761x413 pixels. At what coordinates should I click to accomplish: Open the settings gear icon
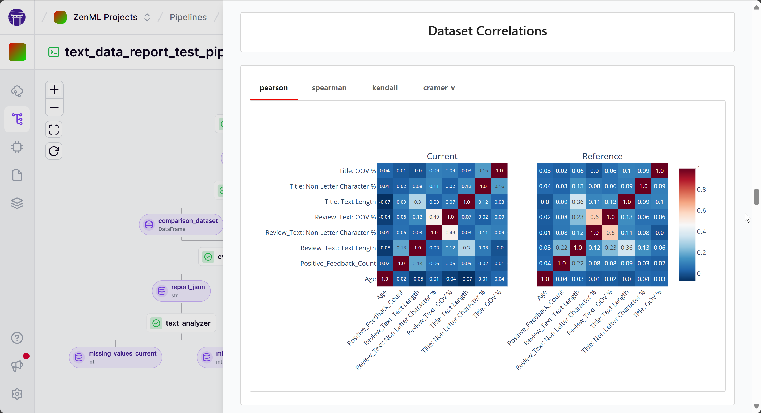click(x=17, y=394)
